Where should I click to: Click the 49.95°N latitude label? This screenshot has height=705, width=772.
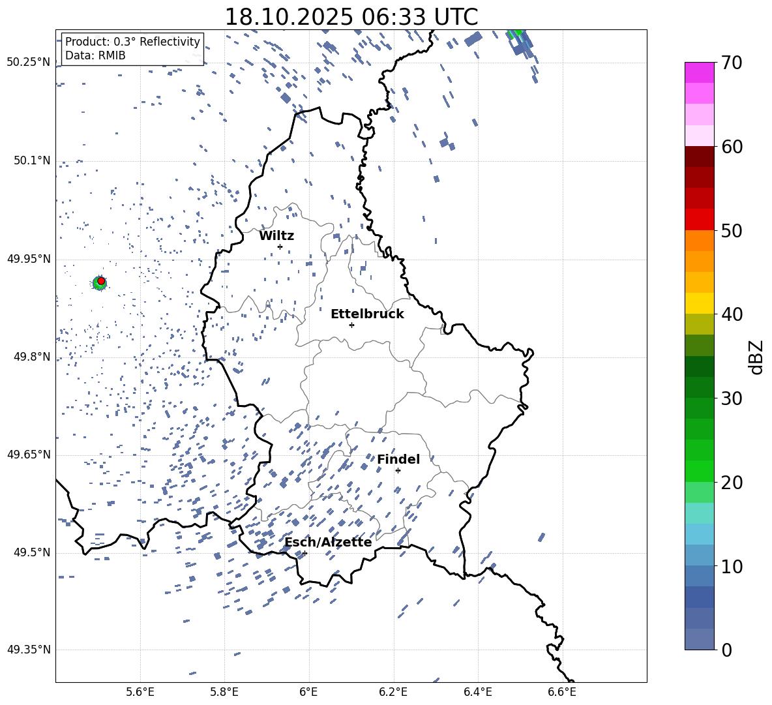(x=28, y=259)
